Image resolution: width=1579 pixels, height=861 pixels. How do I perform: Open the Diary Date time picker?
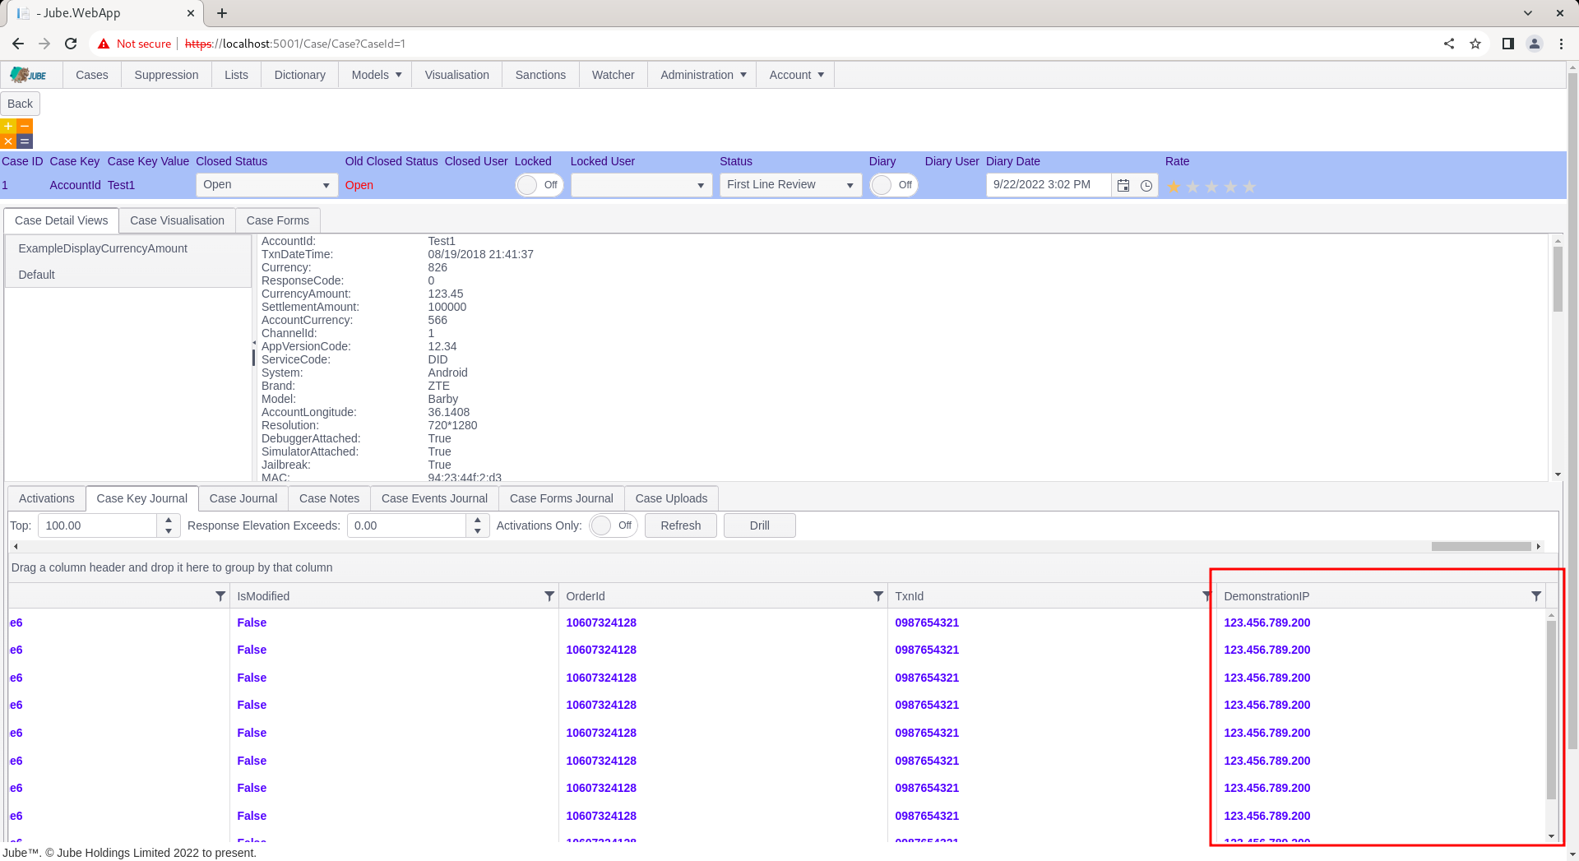1146,185
